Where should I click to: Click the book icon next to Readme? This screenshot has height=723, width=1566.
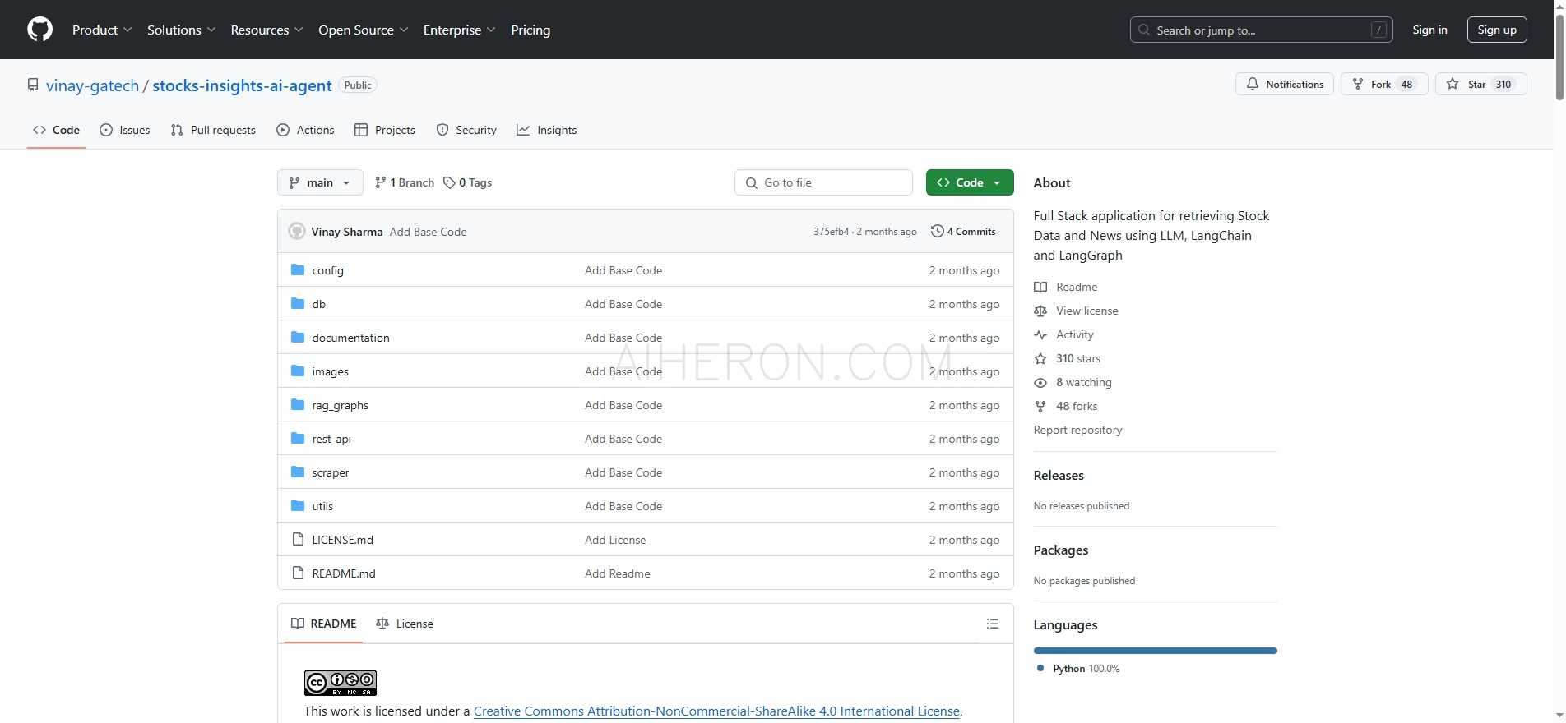coord(1040,287)
